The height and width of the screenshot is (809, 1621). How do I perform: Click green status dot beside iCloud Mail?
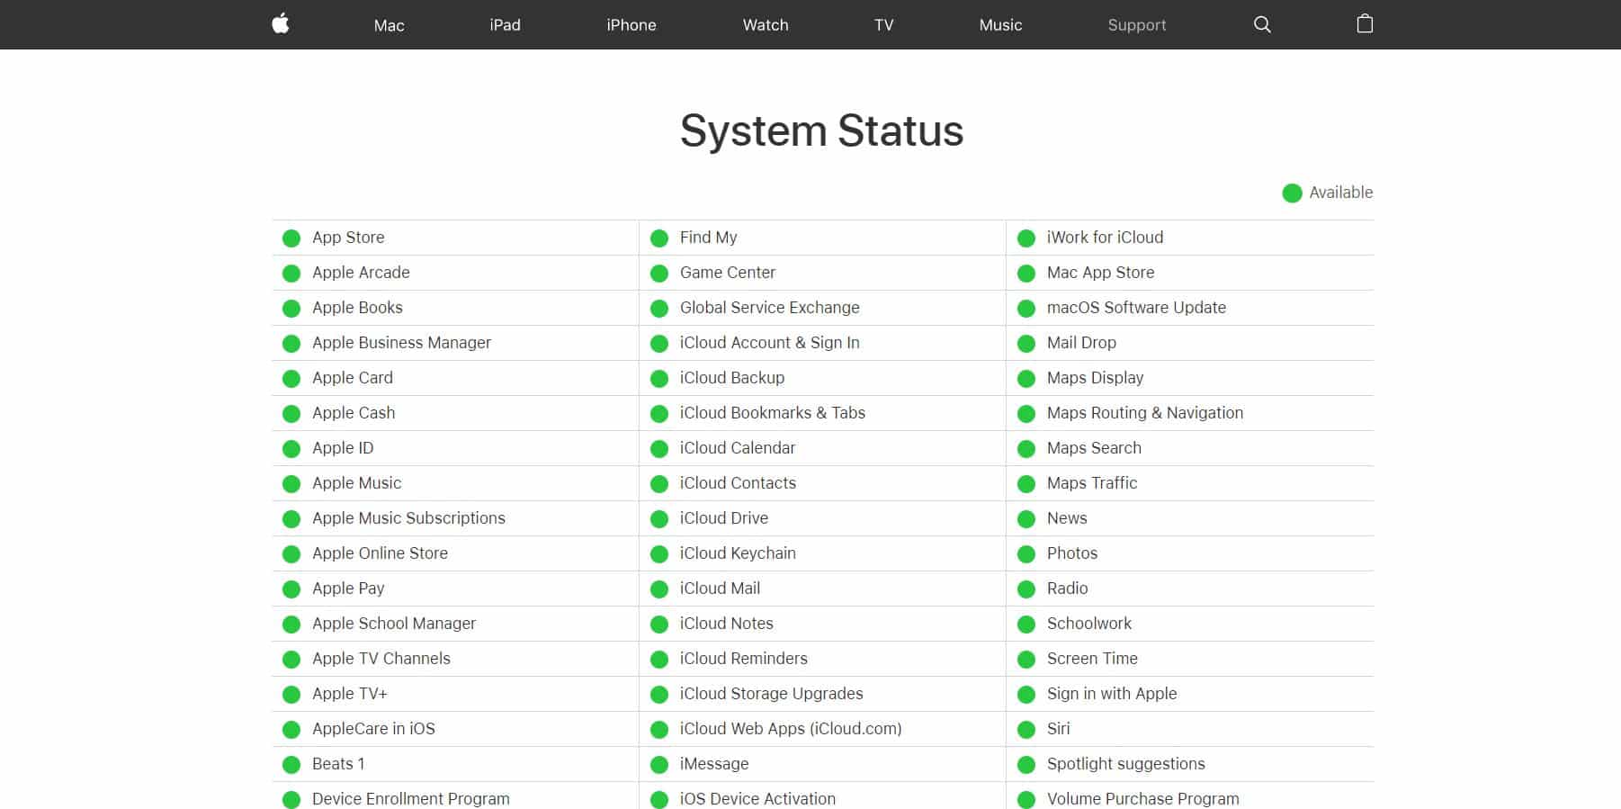pyautogui.click(x=659, y=589)
